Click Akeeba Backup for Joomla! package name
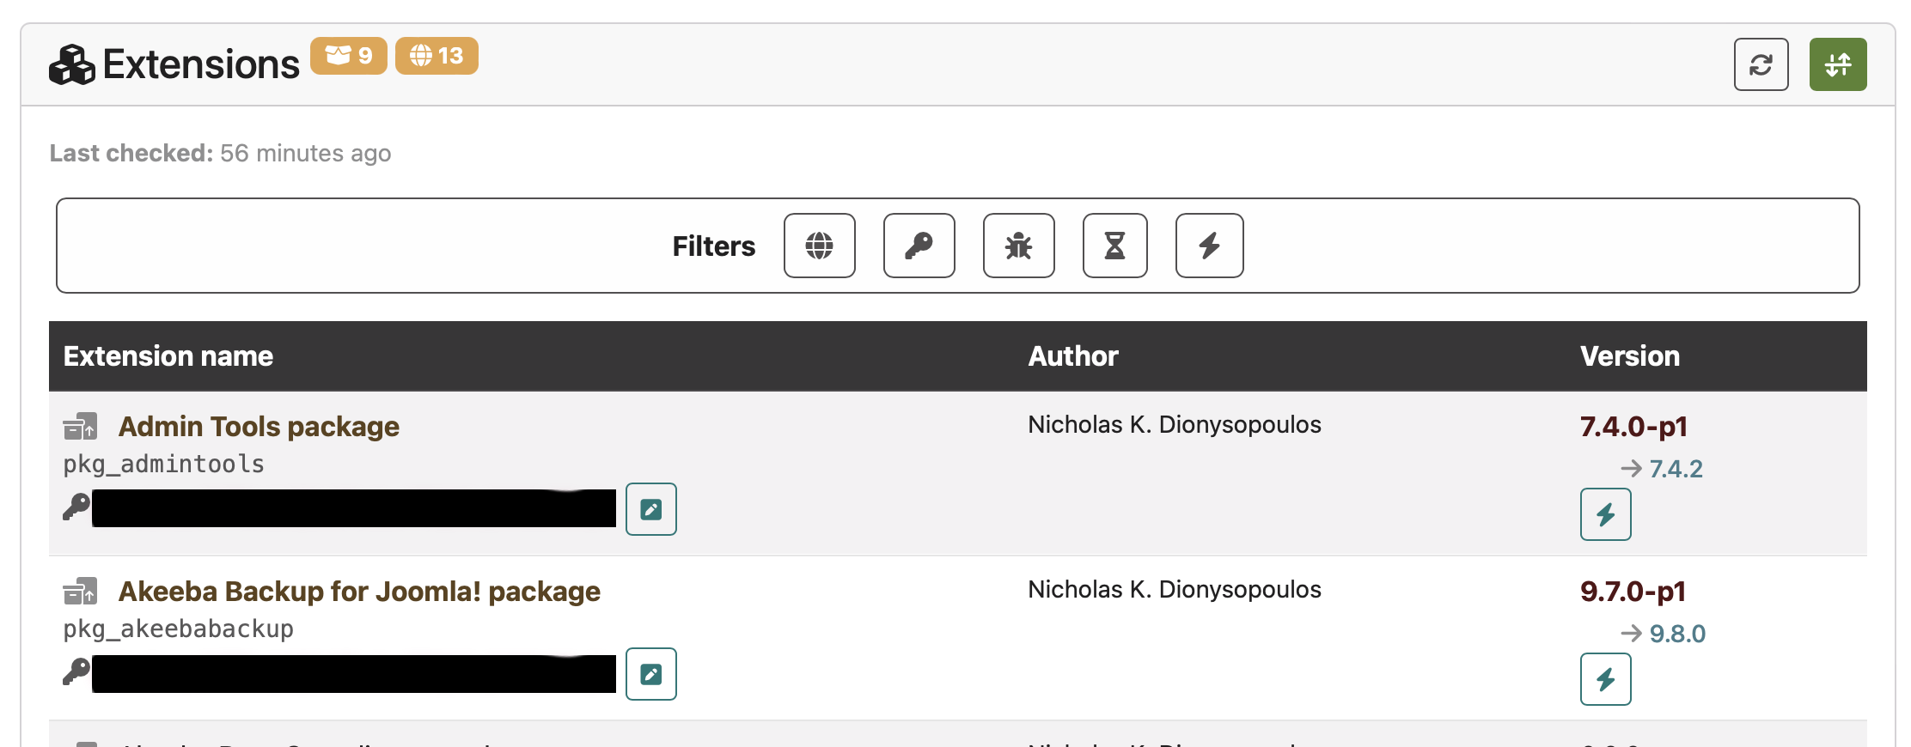Screen dimensions: 1911x747 coord(359,592)
